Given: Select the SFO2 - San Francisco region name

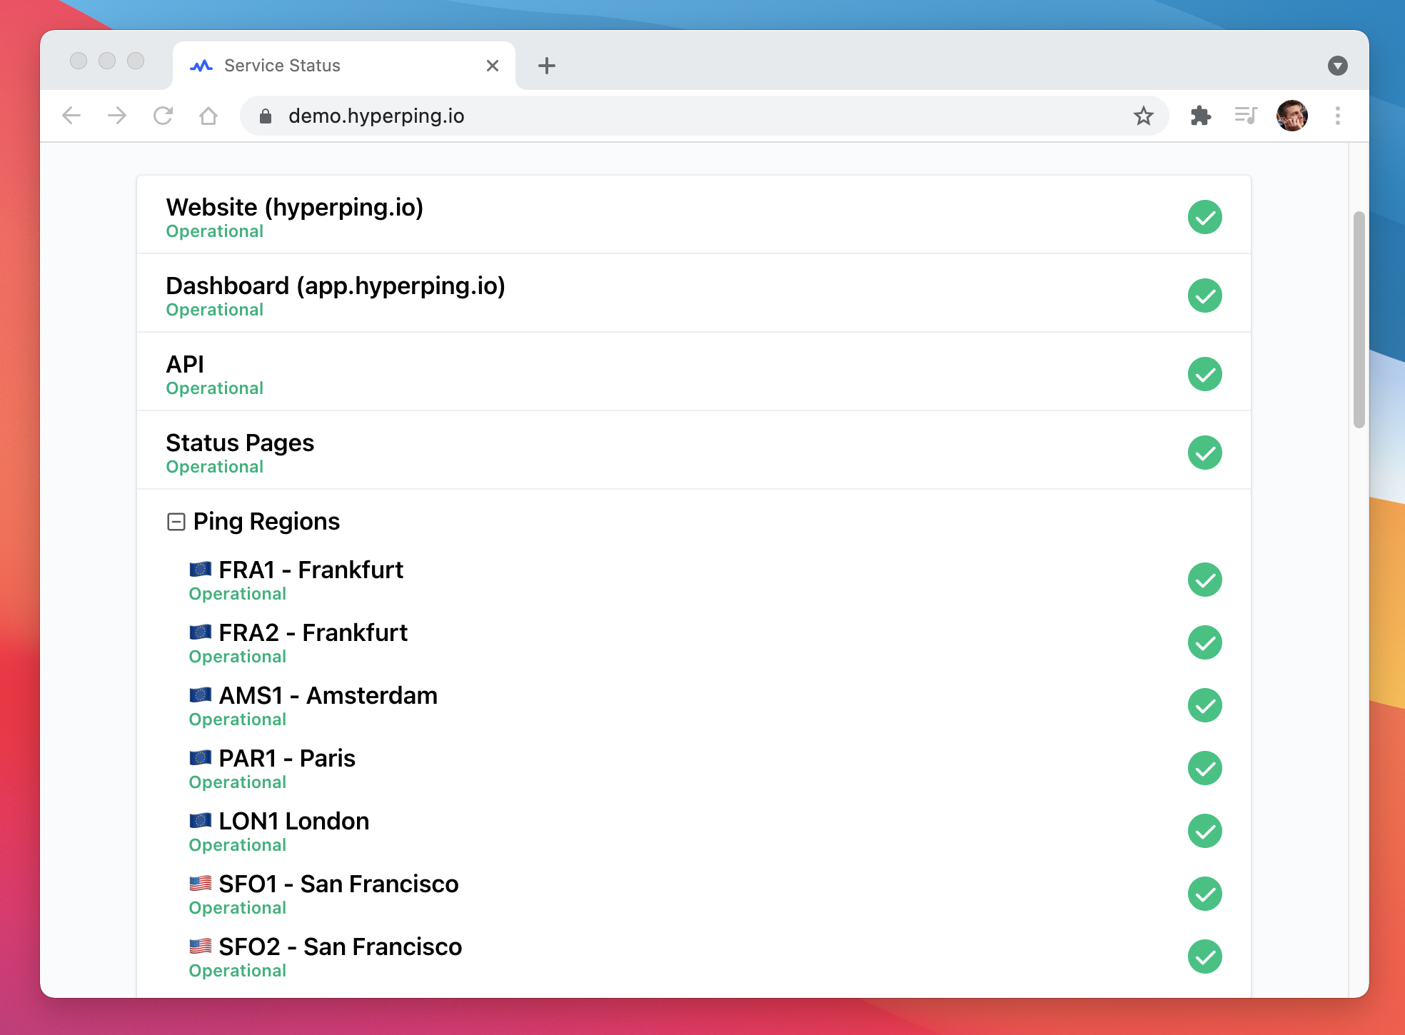Looking at the screenshot, I should pyautogui.click(x=340, y=947).
